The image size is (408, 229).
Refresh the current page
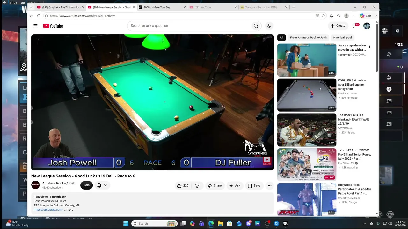pos(39,16)
